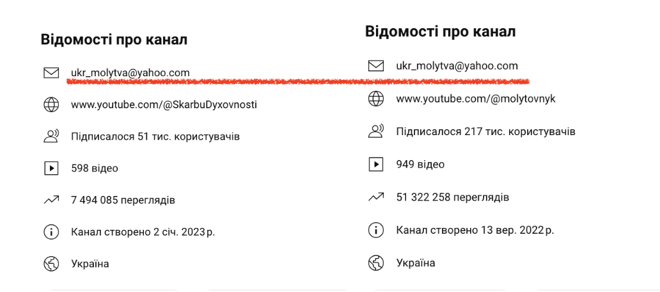Select text '598 відео'
This screenshot has width=660, height=292.
pos(94,168)
